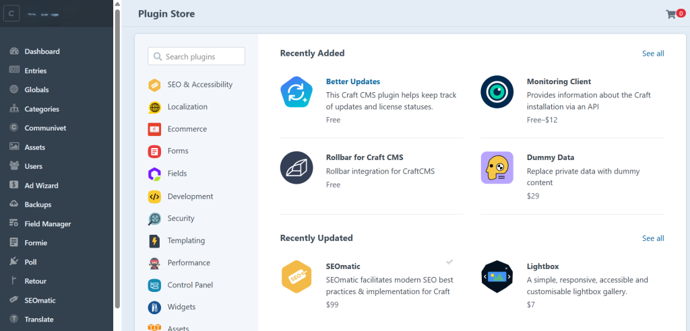Click the SEOmatic orange hexagon thumbnail
Screen dimensions: 690x331
(296, 277)
